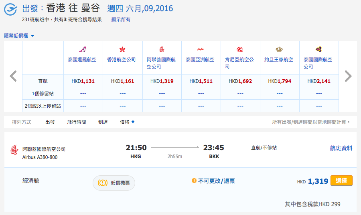Image resolution: width=361 pixels, height=215 pixels.
Task: Click the 低價機票 badge
Action: click(x=114, y=183)
